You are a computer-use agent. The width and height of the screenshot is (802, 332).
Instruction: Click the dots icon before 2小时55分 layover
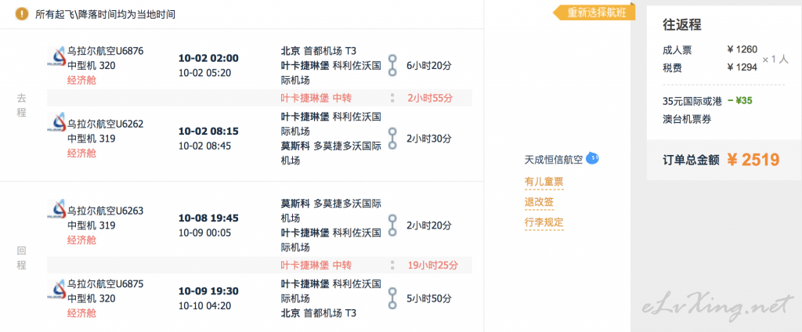click(x=392, y=99)
